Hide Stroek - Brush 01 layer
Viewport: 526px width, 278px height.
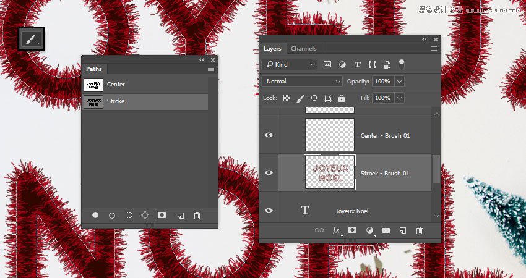pos(269,173)
